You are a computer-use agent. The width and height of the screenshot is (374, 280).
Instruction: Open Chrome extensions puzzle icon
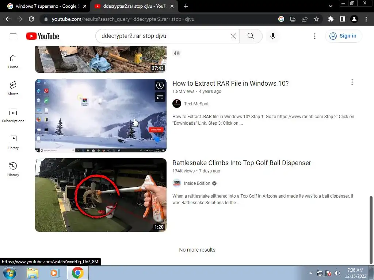point(331,19)
